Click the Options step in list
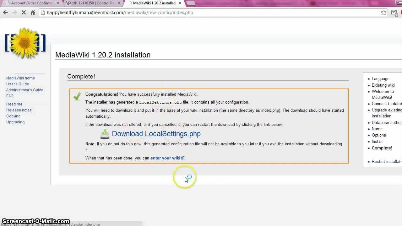402x226 pixels. point(379,135)
